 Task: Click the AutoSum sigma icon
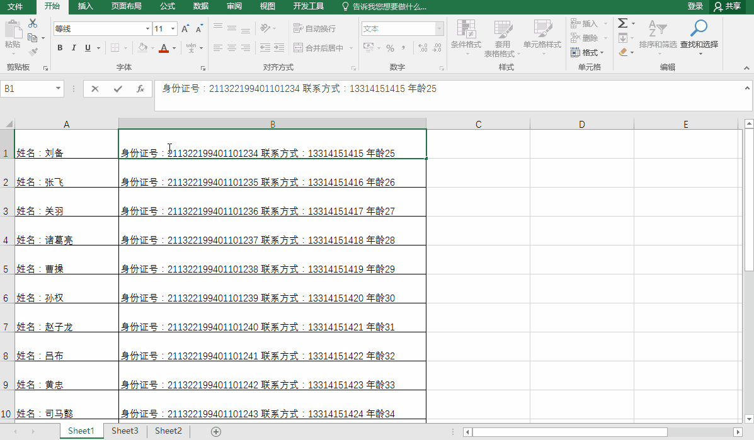click(623, 23)
